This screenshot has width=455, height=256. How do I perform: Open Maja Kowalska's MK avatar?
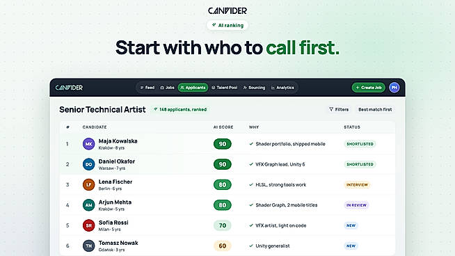[x=88, y=144]
